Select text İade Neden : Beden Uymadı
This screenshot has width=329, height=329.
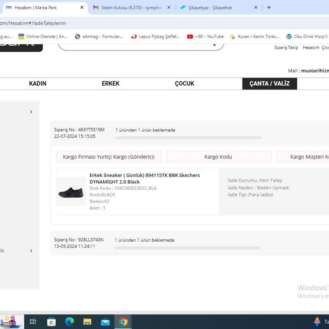tap(258, 188)
